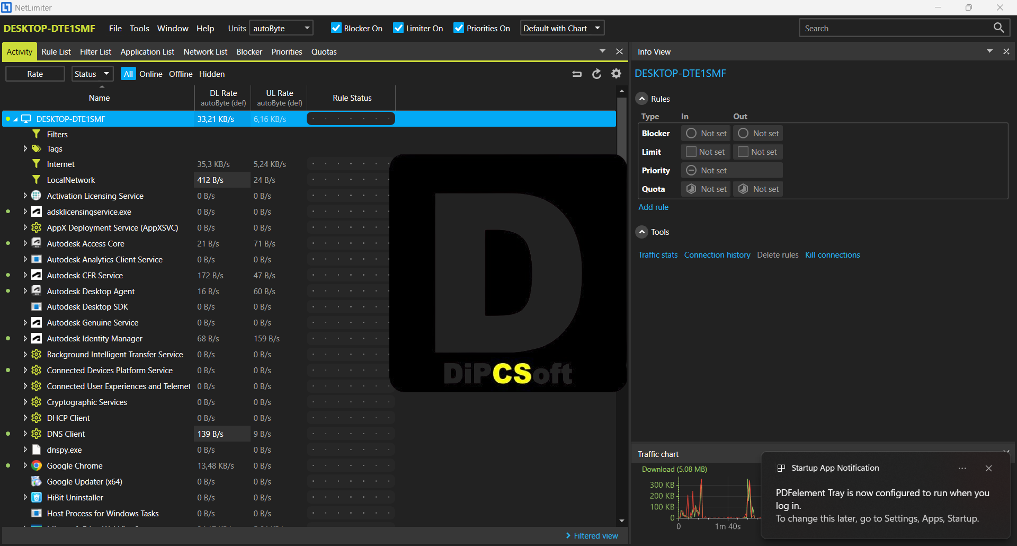Click the Google Chrome app icon
1017x546 pixels.
[37, 465]
